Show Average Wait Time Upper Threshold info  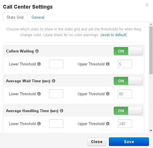[x=108, y=94]
